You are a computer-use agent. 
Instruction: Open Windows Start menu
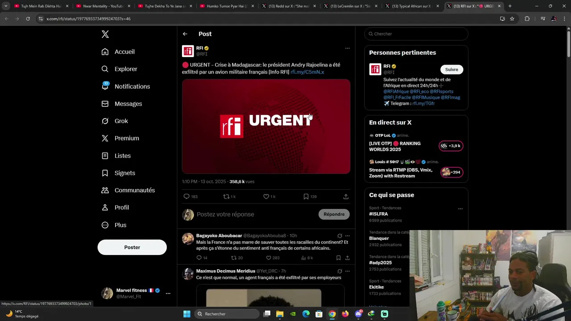click(x=187, y=314)
